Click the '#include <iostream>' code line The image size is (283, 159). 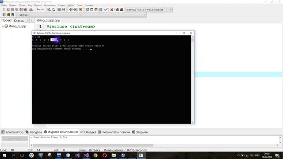(71, 26)
